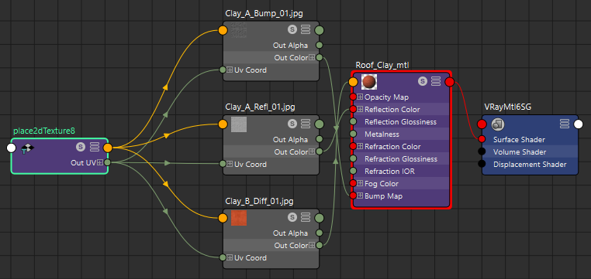Expand Uv Coord on Clay_B_Diff_01.jpg node
Viewport: 591px width, 279px height.
[230, 257]
